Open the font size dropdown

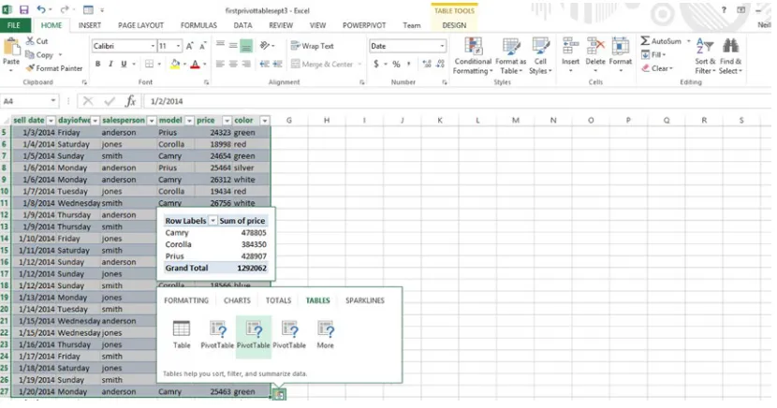coord(179,46)
